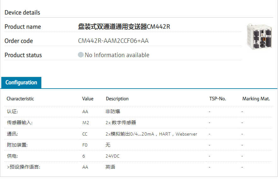Select the 认证 characteristic row label

pyautogui.click(x=12, y=112)
